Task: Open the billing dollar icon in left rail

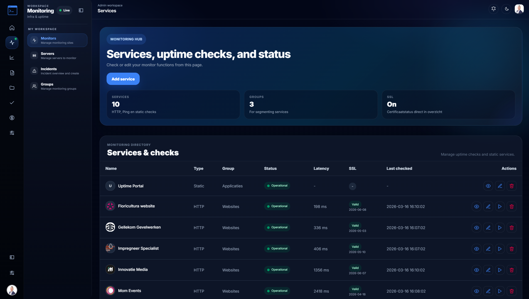Action: [12, 118]
